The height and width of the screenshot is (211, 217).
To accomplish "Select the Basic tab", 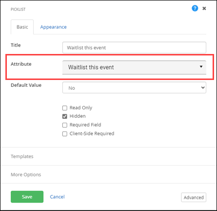I will click(x=22, y=27).
